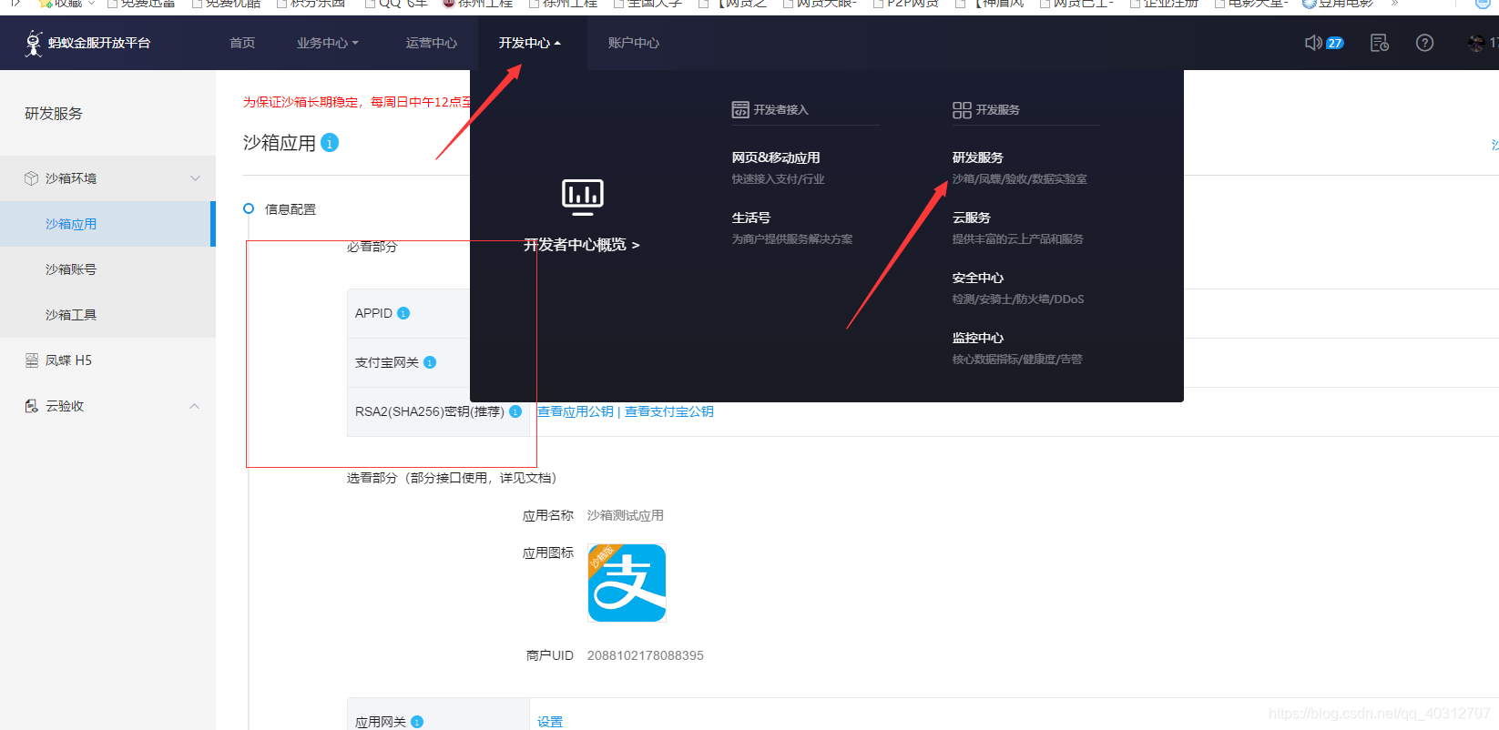Click the 选看部分 section label
1499x730 pixels.
452,478
